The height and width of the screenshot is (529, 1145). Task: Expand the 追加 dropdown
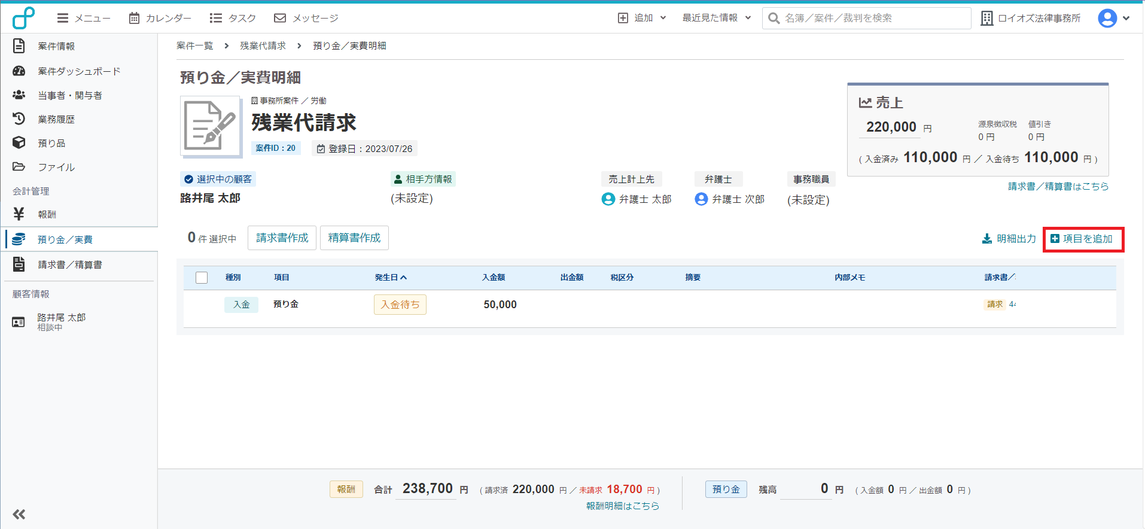pyautogui.click(x=642, y=18)
